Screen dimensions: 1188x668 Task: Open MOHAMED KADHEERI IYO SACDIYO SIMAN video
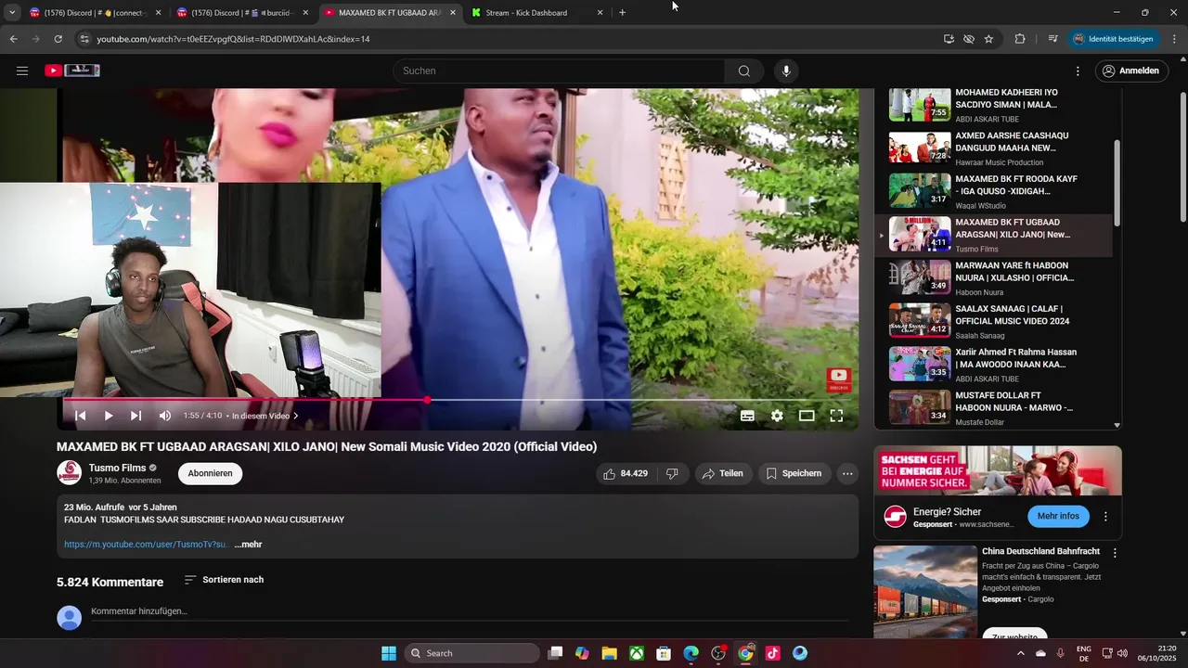coord(992,104)
